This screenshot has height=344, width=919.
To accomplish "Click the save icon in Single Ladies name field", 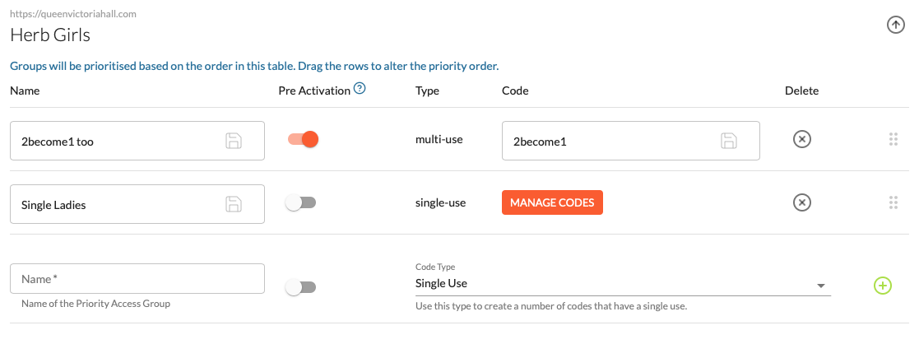I will pyautogui.click(x=234, y=204).
